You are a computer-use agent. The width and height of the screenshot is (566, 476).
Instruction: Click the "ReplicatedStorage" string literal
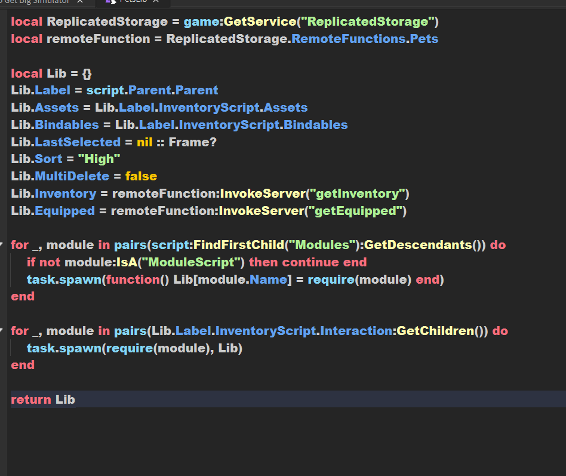pos(367,22)
